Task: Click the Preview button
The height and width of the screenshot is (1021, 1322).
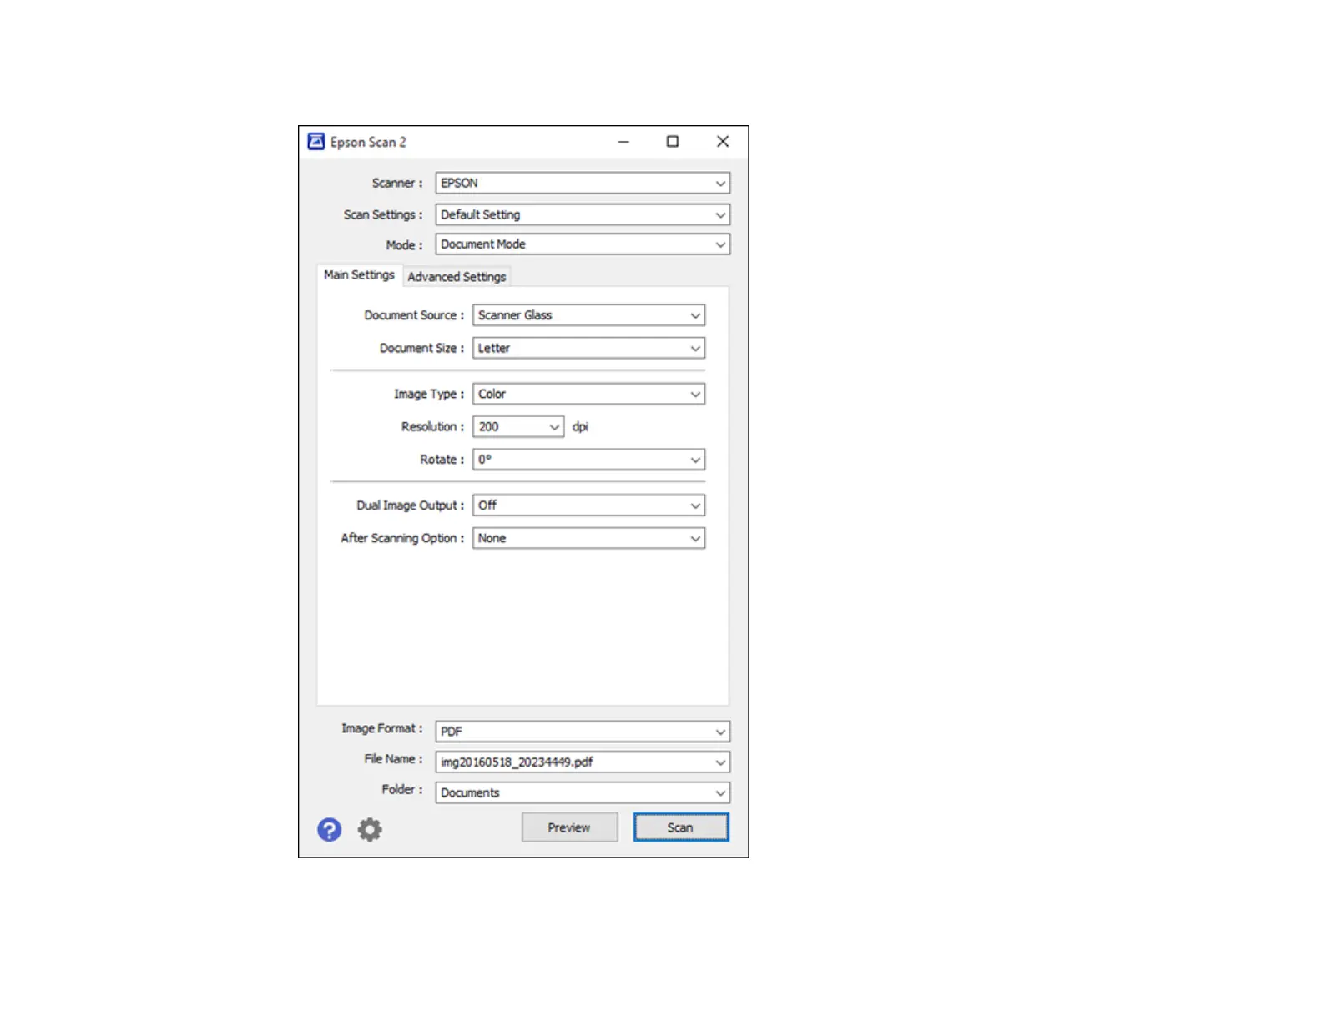Action: (x=569, y=827)
